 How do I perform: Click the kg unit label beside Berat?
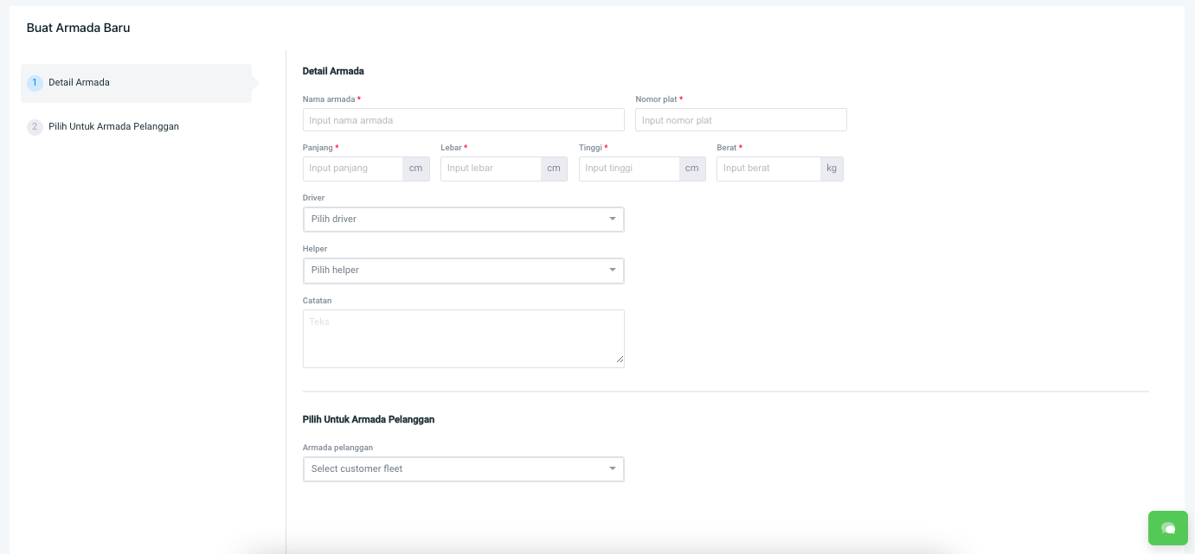point(832,169)
